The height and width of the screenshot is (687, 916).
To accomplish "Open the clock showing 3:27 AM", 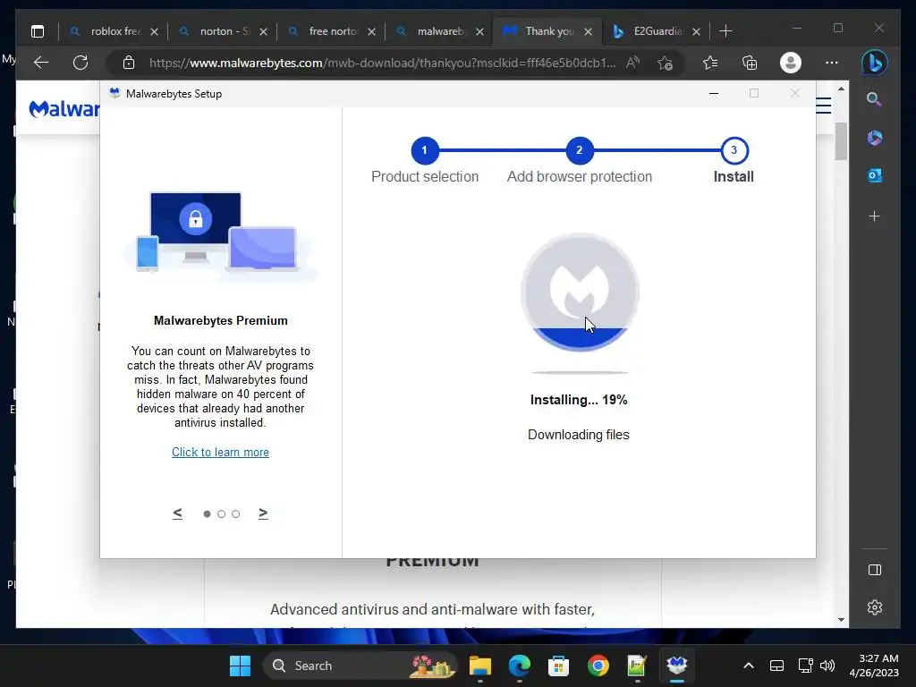I will coord(874,666).
